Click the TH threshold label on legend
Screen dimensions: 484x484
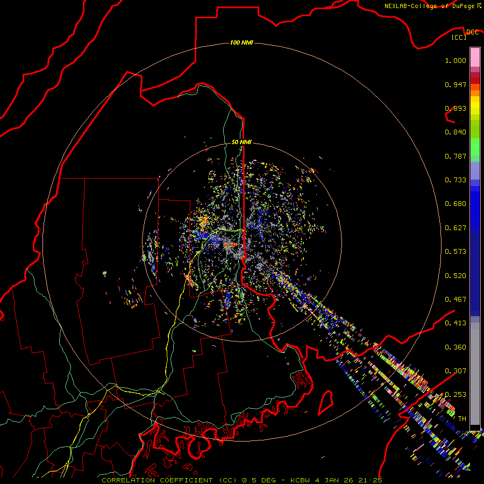(462, 418)
